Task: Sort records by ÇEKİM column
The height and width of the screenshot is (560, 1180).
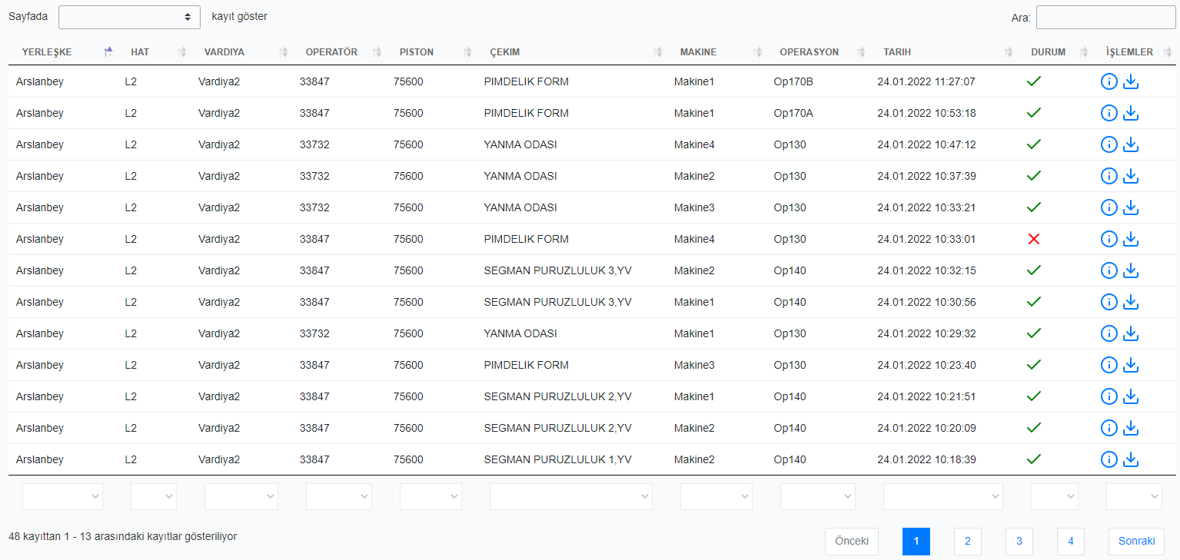Action: pos(658,51)
